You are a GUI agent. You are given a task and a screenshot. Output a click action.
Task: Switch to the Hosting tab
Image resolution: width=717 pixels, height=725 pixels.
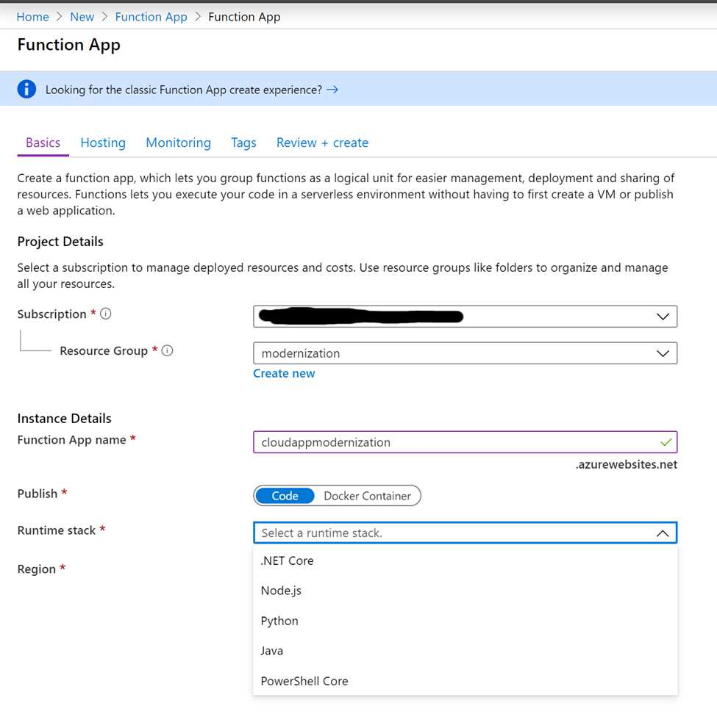tap(103, 142)
